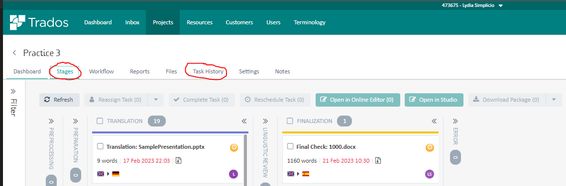This screenshot has height=186, width=566.
Task: Select all tasks in the FINALIZATION column
Action: coord(290,121)
